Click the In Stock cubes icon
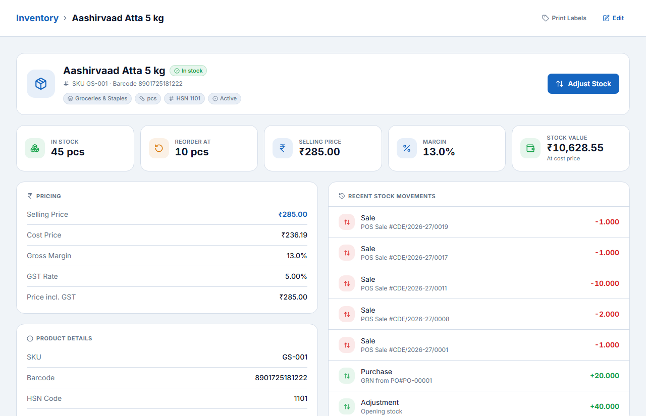 coord(35,148)
